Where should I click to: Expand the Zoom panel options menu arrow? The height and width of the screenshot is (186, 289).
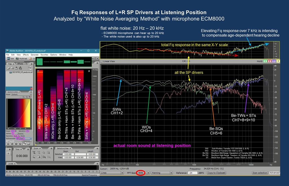coord(51,148)
